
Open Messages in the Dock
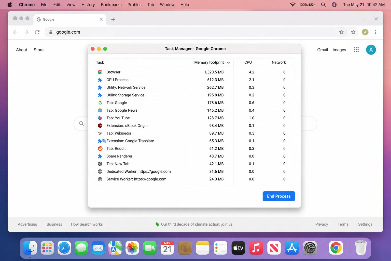[81, 248]
